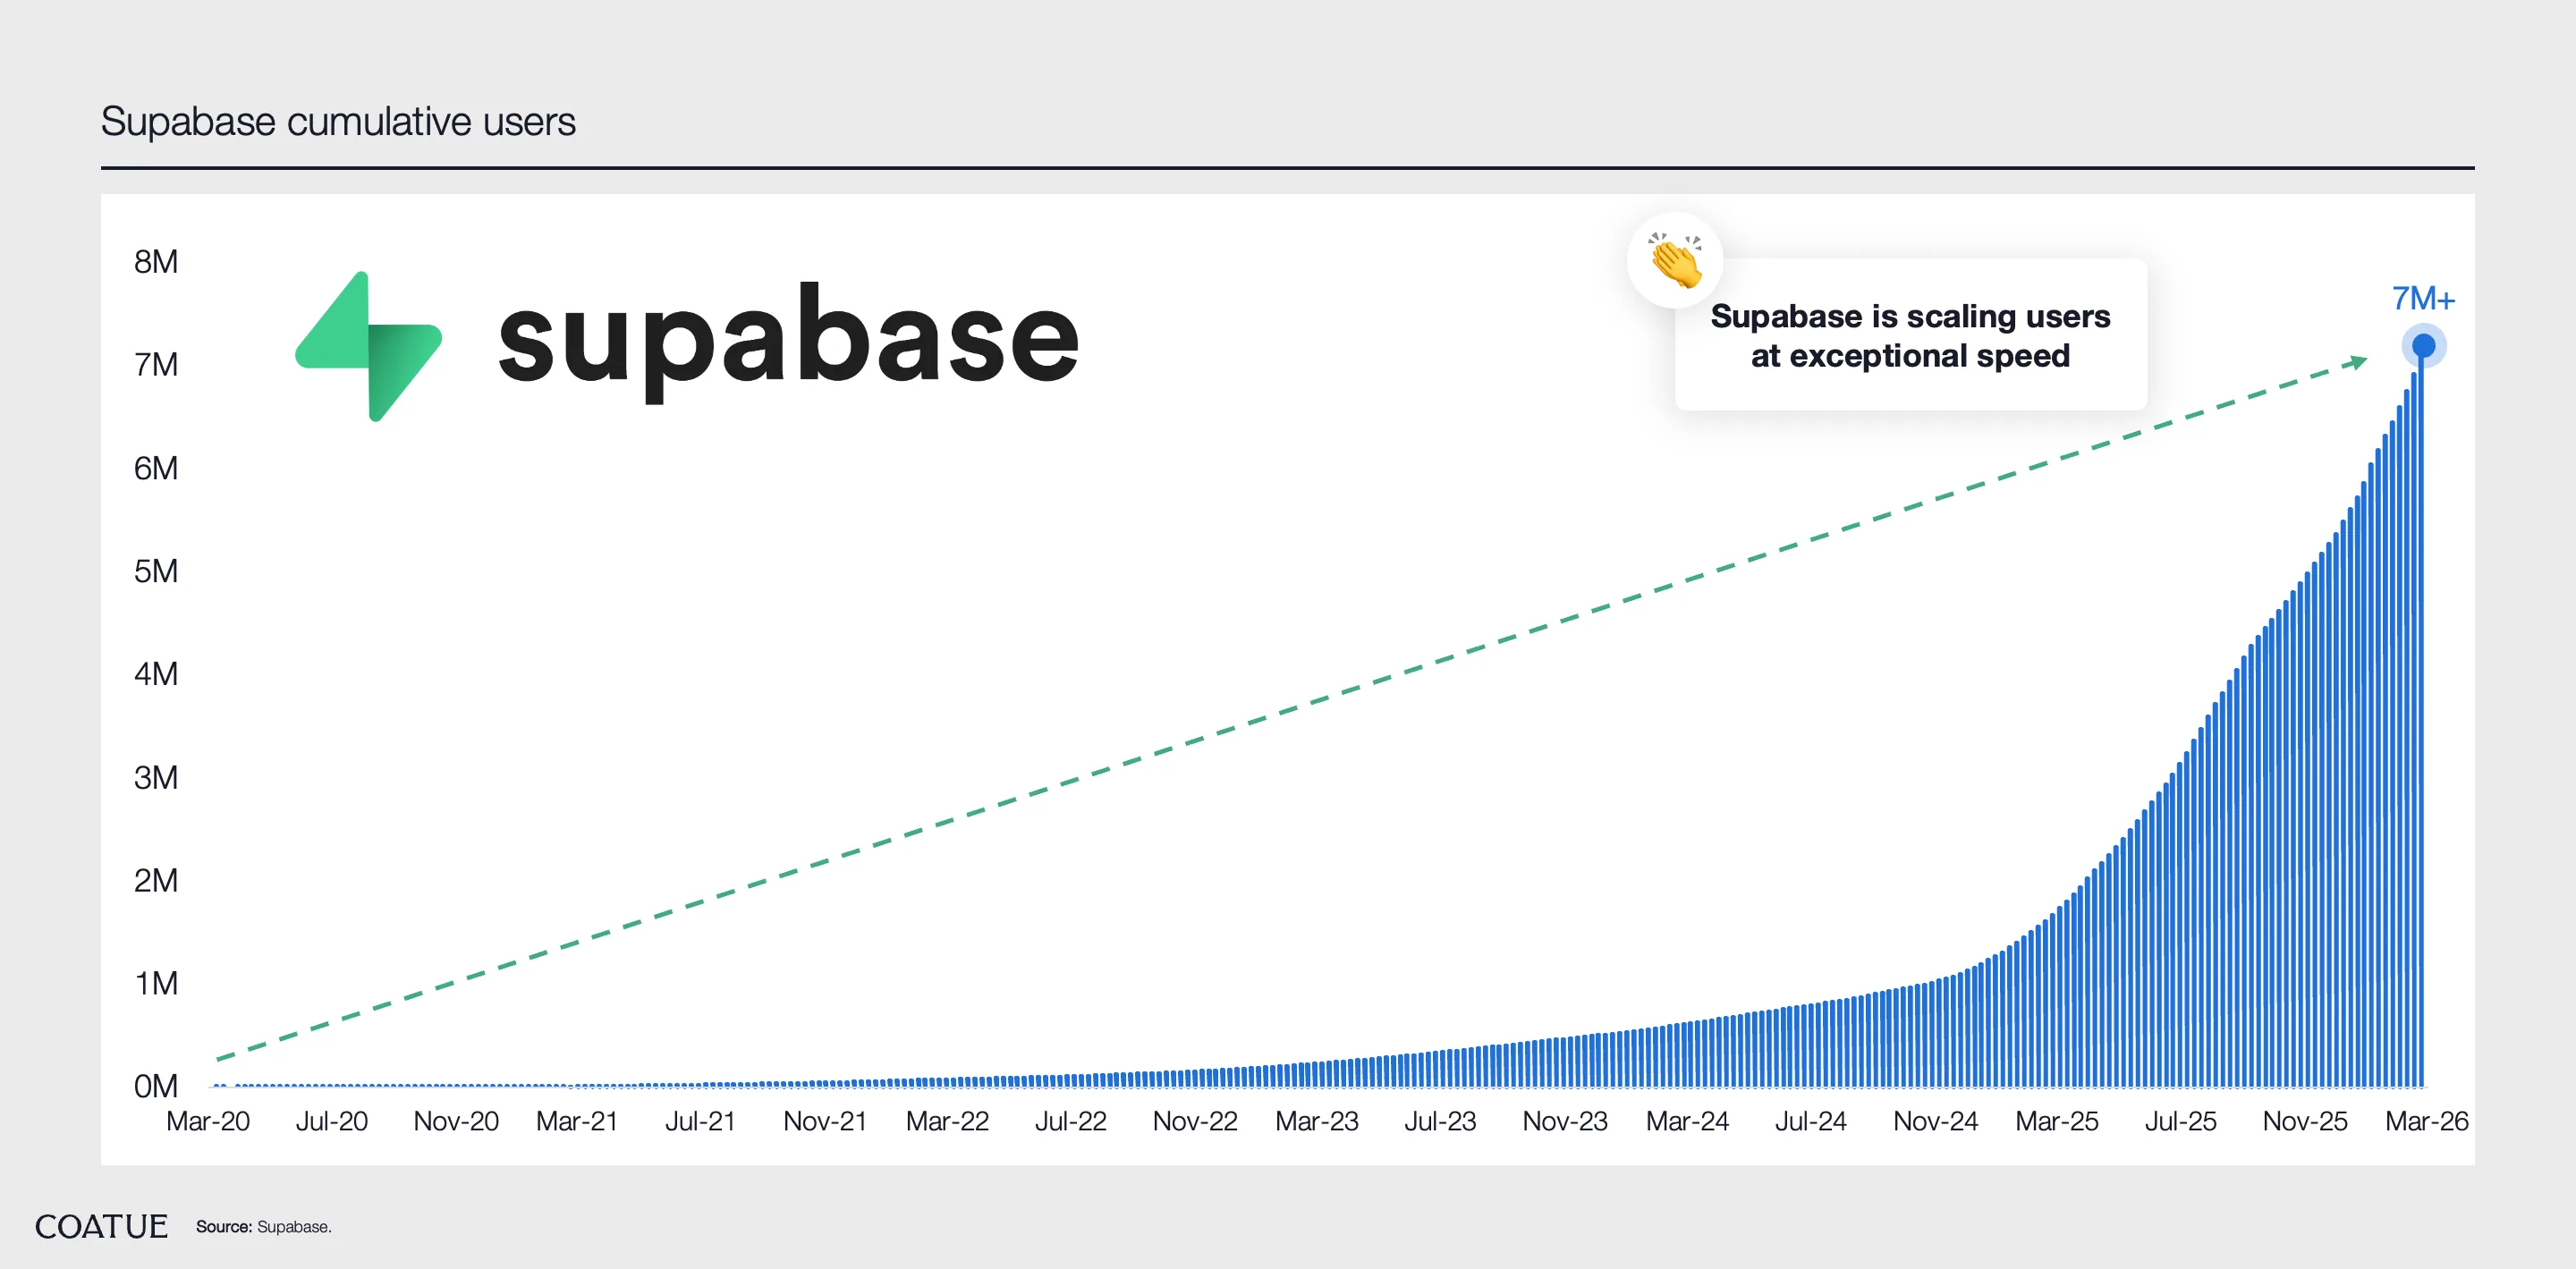Click the 0M y-axis label
Image resolution: width=2576 pixels, height=1269 pixels.
156,1086
